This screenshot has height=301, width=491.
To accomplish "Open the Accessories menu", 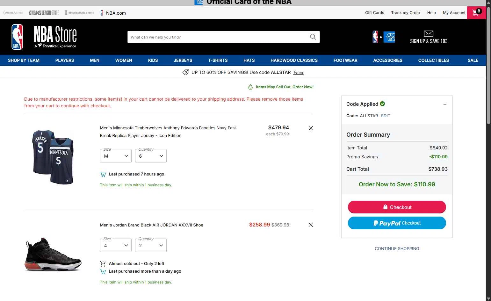I will (x=388, y=60).
